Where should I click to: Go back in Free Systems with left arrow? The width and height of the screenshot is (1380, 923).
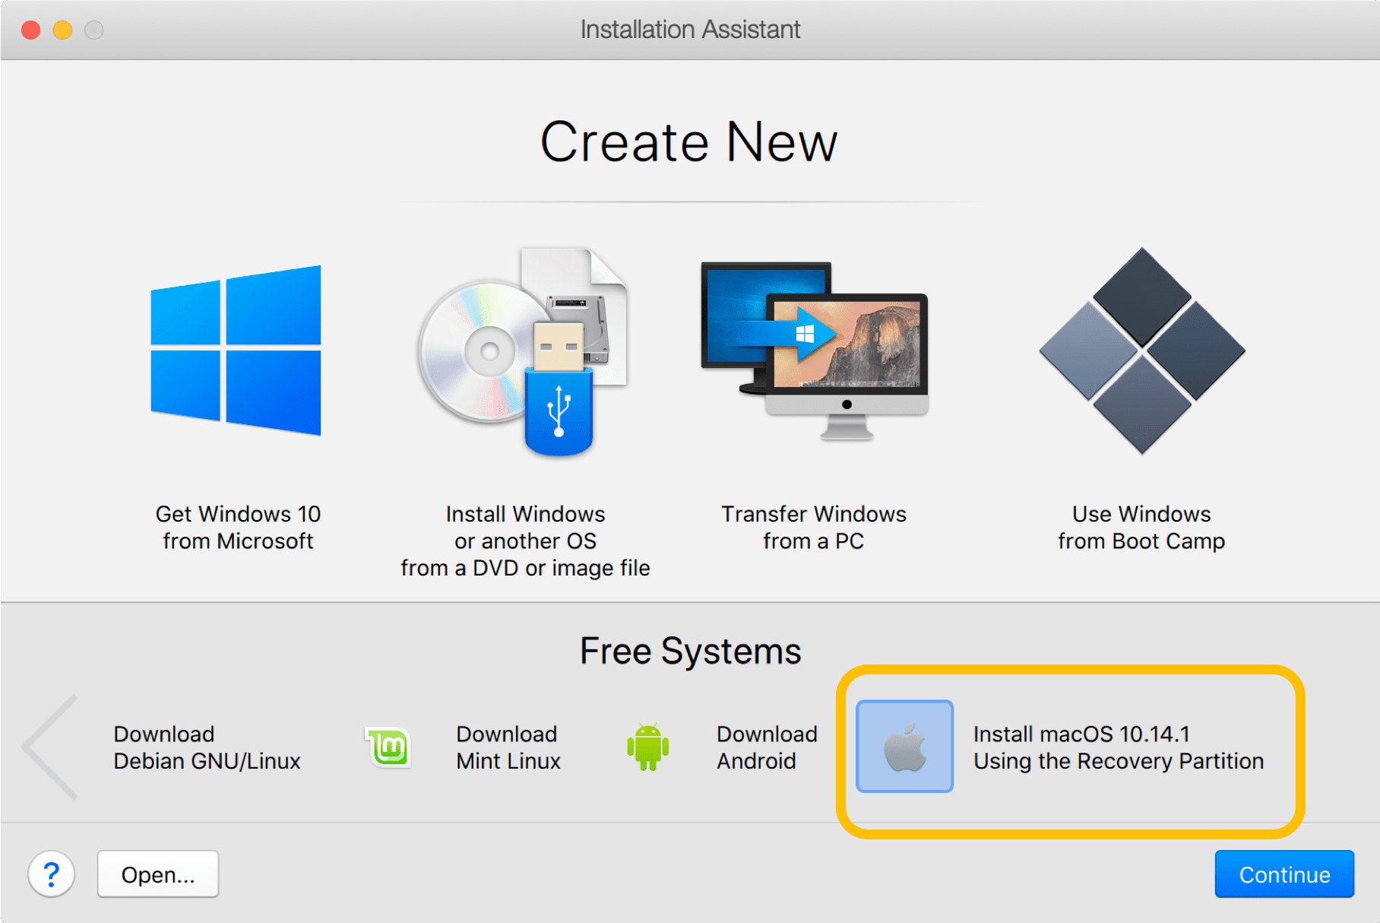click(51, 747)
